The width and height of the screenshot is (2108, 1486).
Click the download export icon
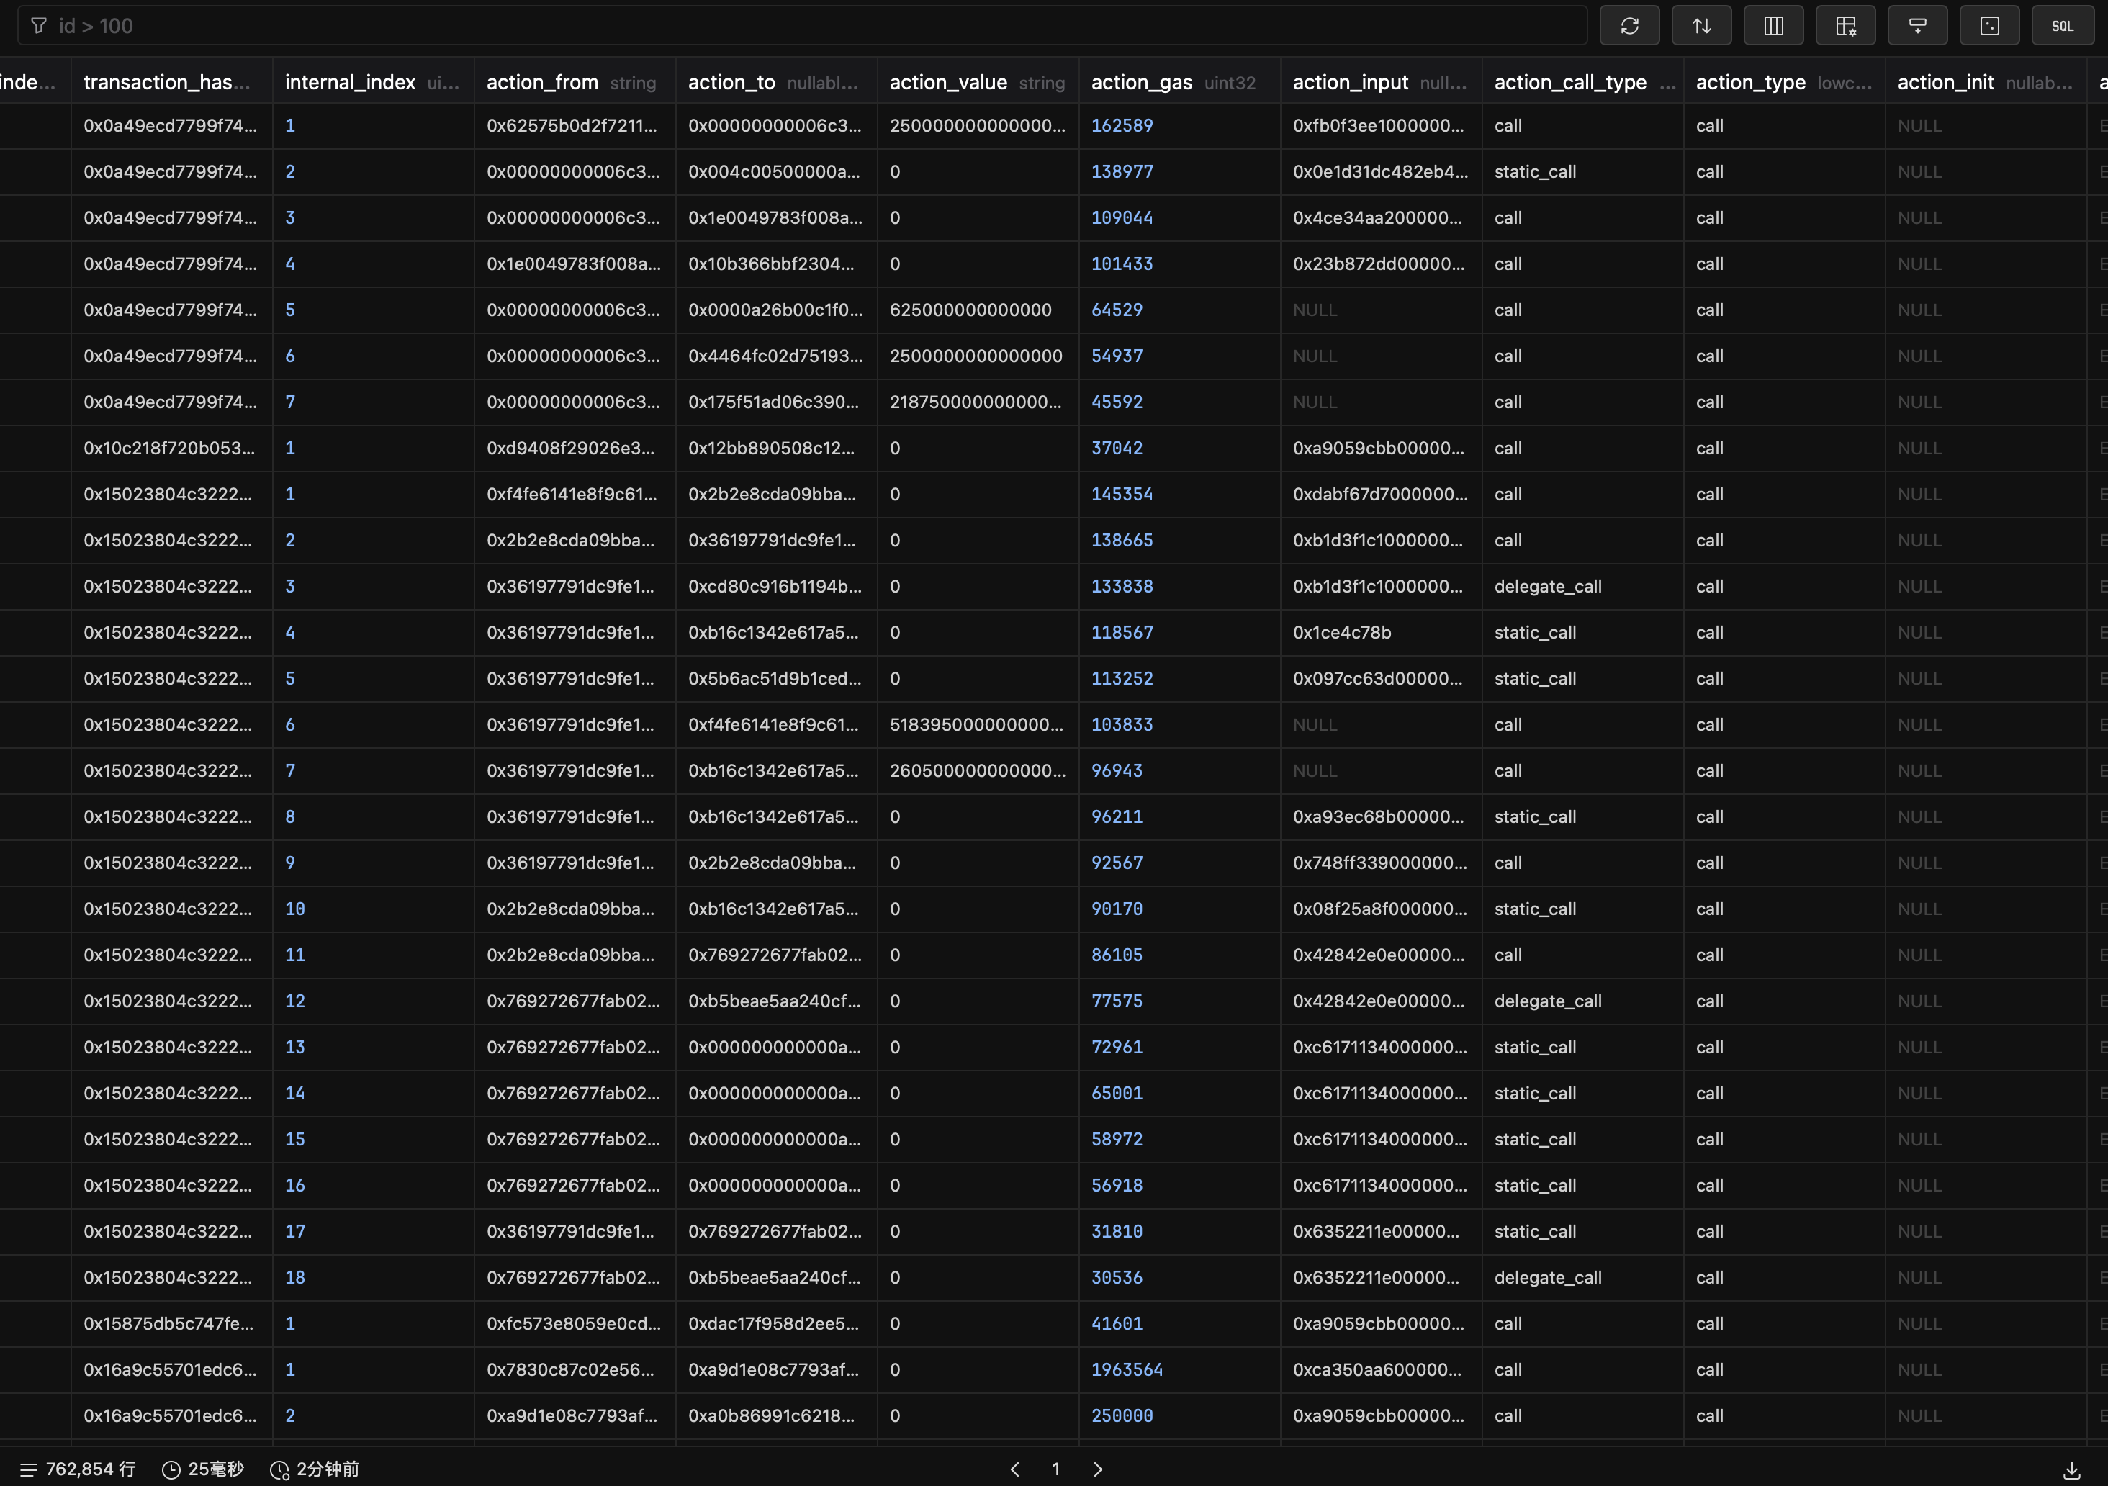[2071, 1470]
